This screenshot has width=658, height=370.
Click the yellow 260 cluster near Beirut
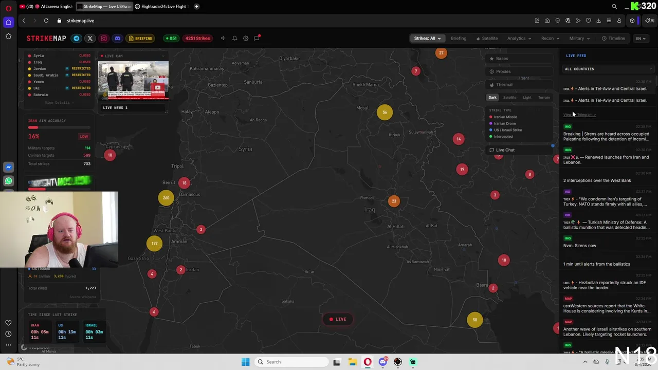(166, 198)
